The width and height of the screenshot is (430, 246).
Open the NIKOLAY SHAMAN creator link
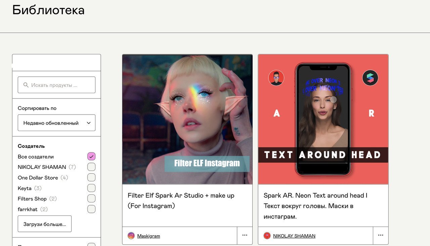[294, 236]
